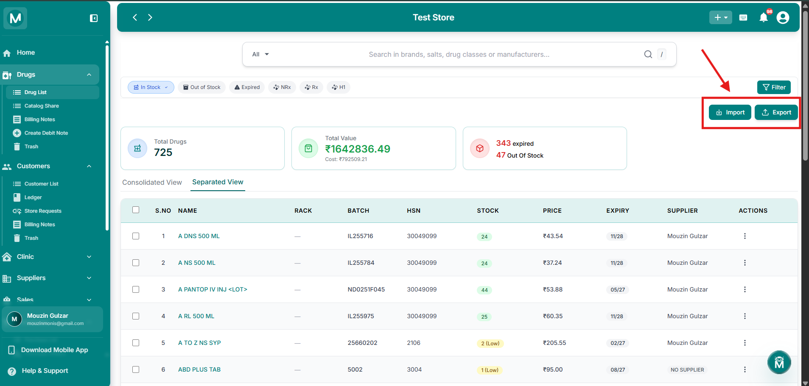Open Catalog Share in sidebar

42,106
